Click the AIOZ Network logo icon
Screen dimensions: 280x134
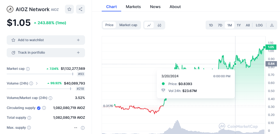click(10, 9)
